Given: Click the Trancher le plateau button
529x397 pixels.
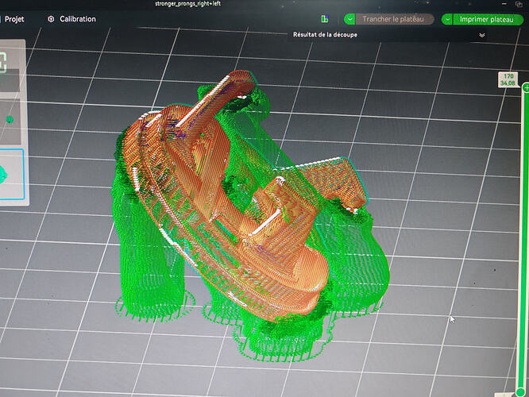Looking at the screenshot, I should point(393,19).
